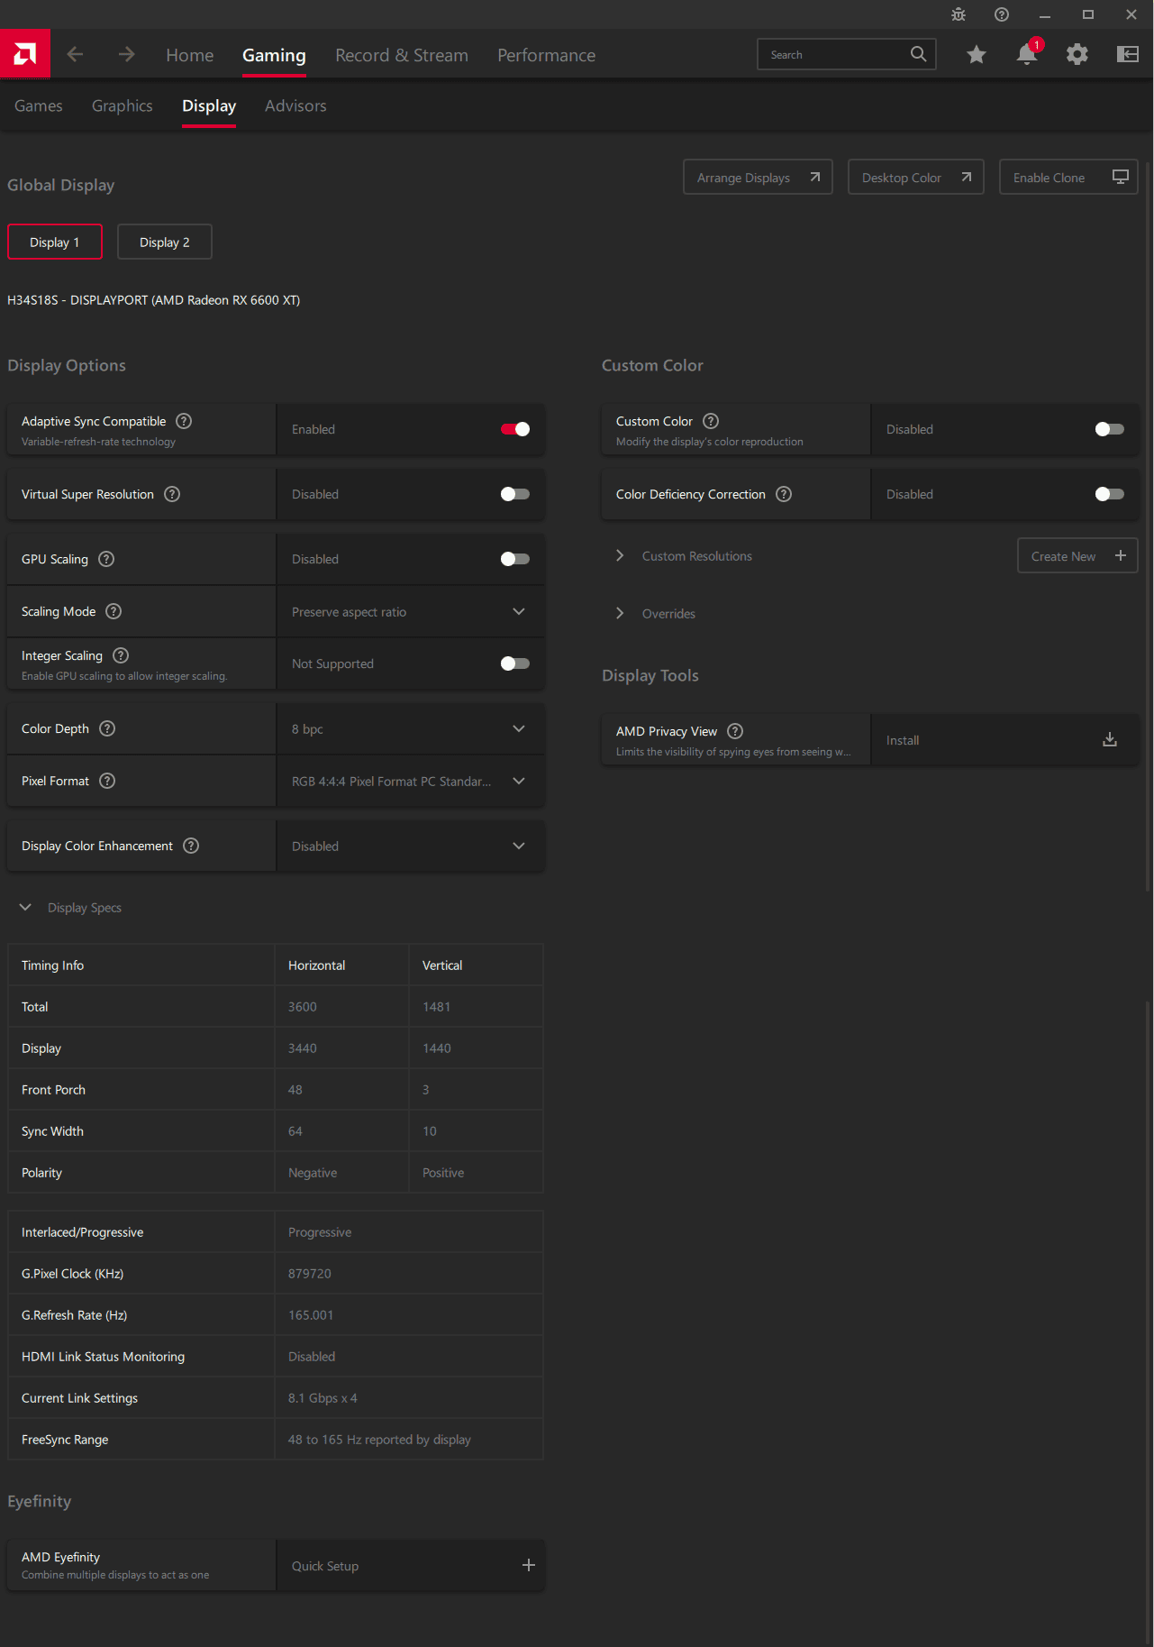Click the Search input field
This screenshot has height=1647, width=1154.
[833, 55]
